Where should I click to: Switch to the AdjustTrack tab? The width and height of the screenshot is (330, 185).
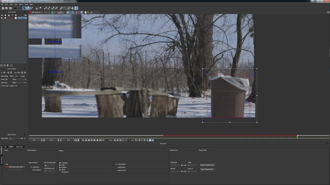[19, 146]
